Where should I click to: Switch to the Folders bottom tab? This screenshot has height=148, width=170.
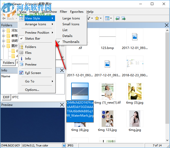click(x=8, y=63)
